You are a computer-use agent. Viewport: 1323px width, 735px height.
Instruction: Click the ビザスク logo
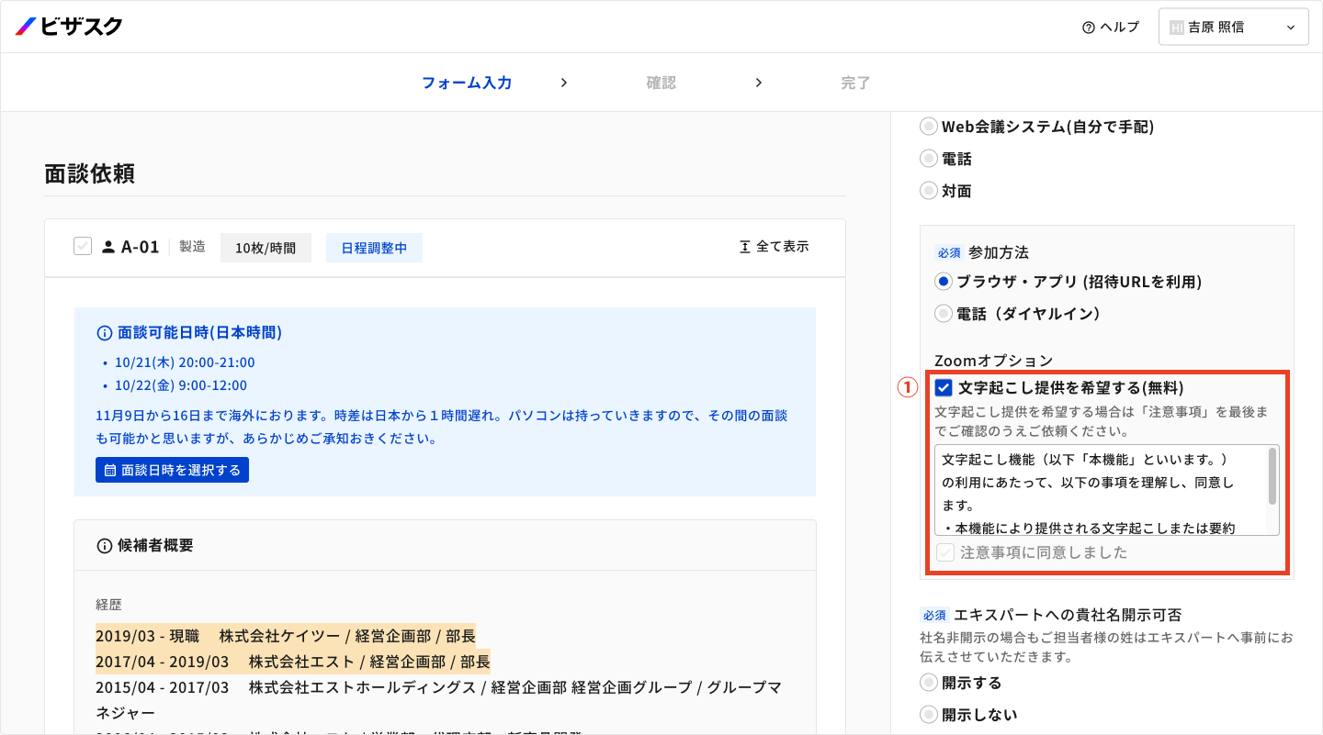click(x=69, y=27)
